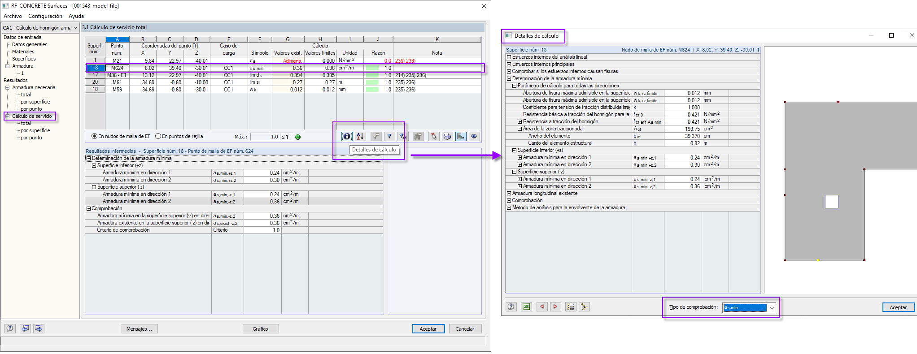This screenshot has height=354, width=917.
Task: Click the M624 cell in results table
Action: (117, 68)
